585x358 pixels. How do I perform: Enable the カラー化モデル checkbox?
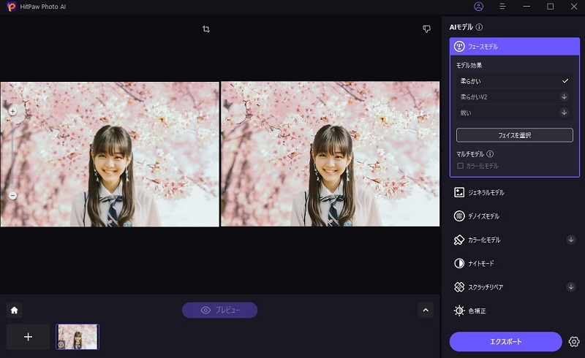click(x=460, y=166)
